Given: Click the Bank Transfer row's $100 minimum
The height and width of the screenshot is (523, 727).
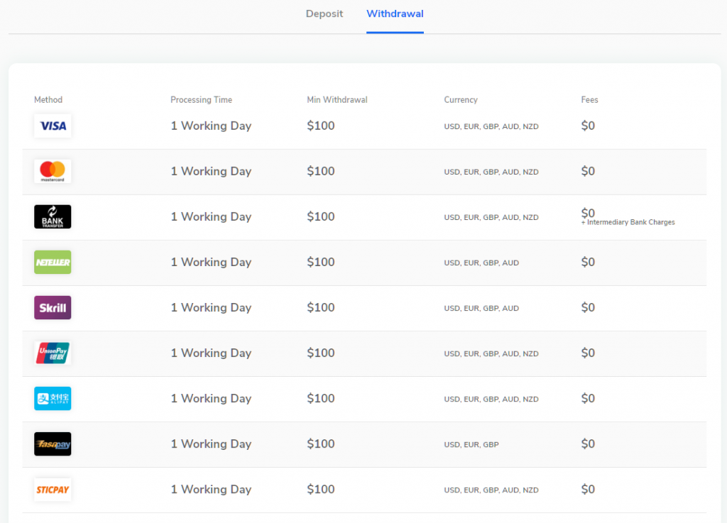Looking at the screenshot, I should (321, 216).
